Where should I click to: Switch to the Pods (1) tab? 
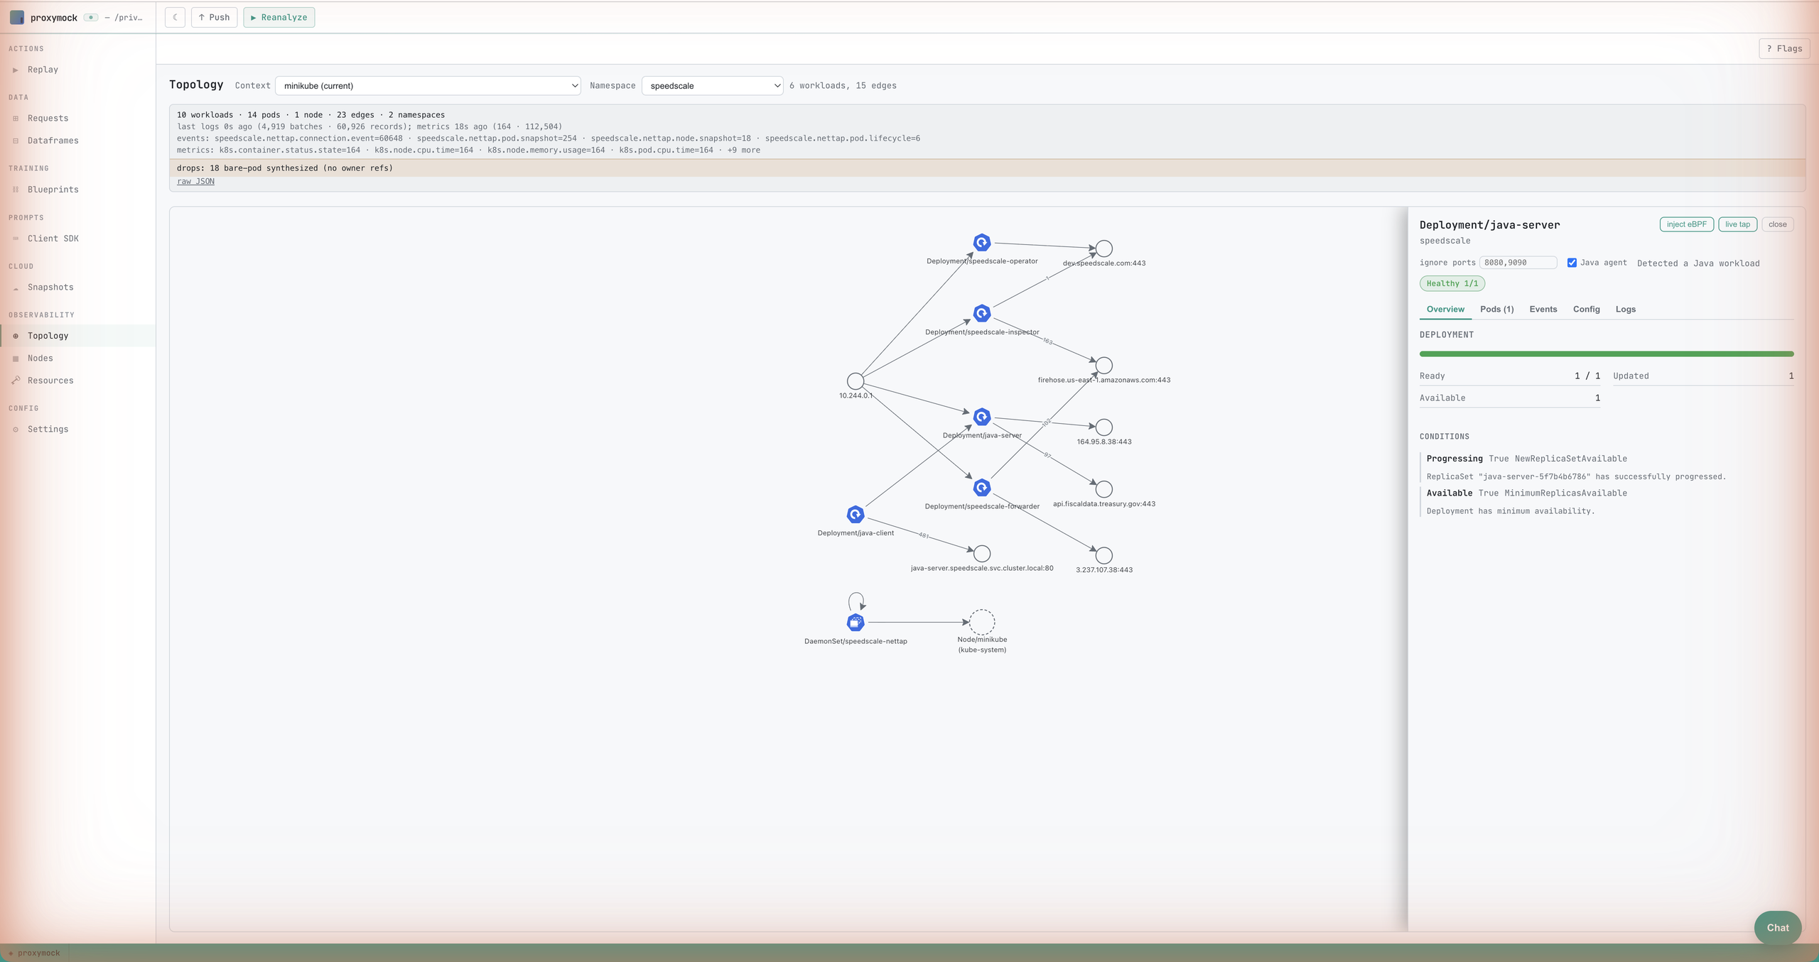pyautogui.click(x=1497, y=310)
